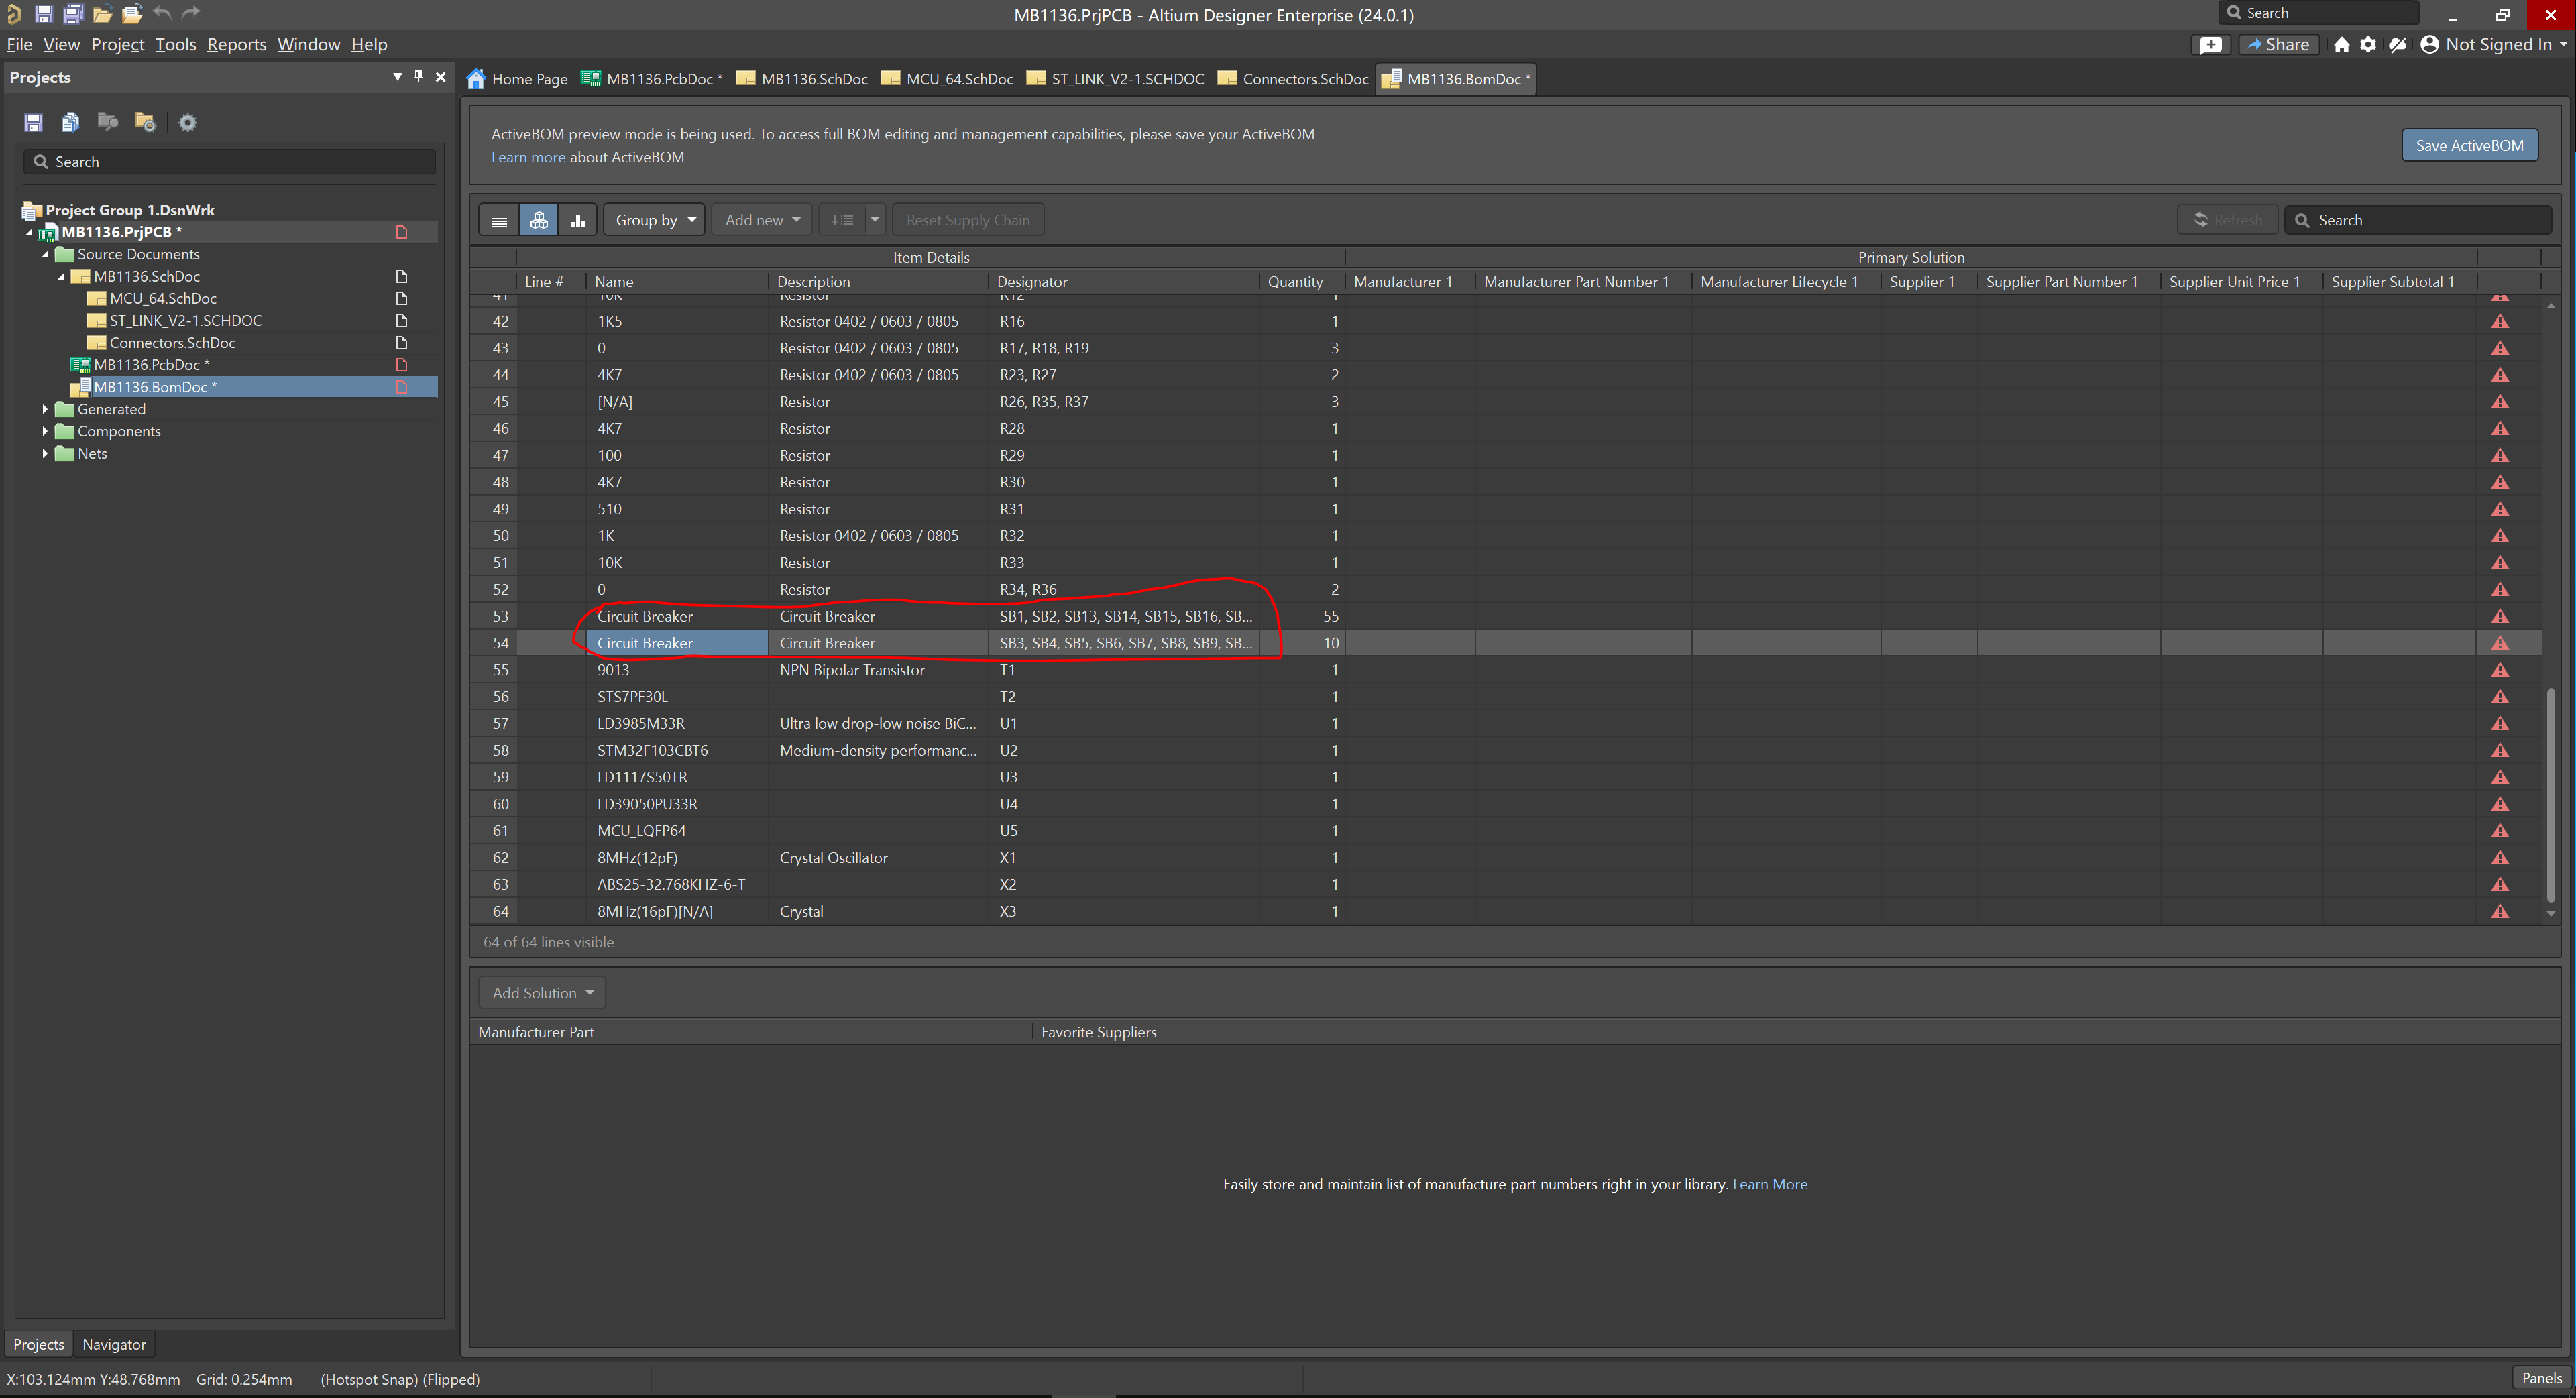Viewport: 2576px width, 1398px height.
Task: Click the Set line numbers icon button
Action: pos(842,220)
